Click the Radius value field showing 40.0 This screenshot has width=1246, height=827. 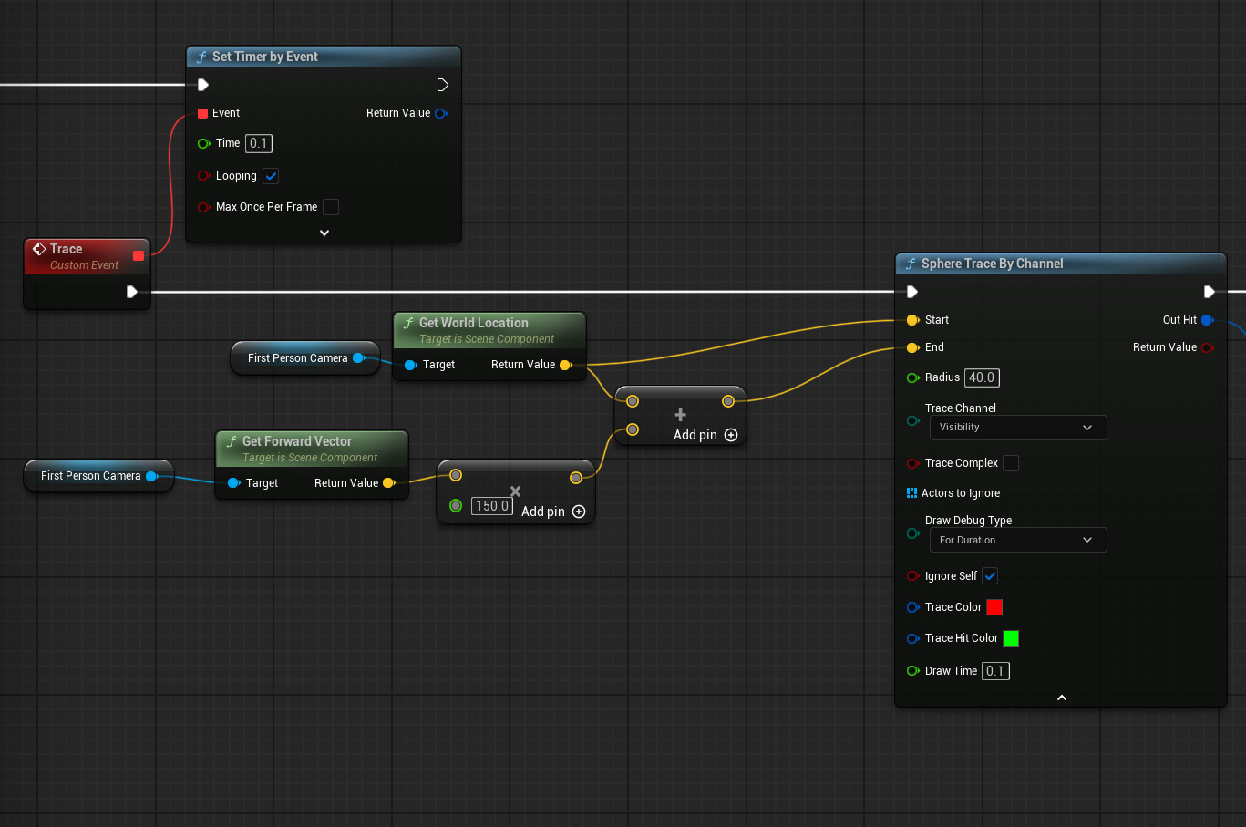(982, 377)
